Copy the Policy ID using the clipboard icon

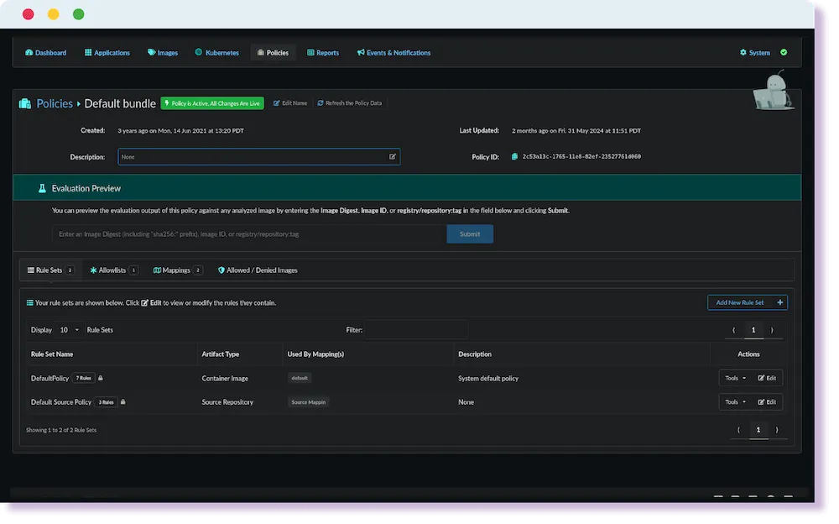tap(514, 157)
